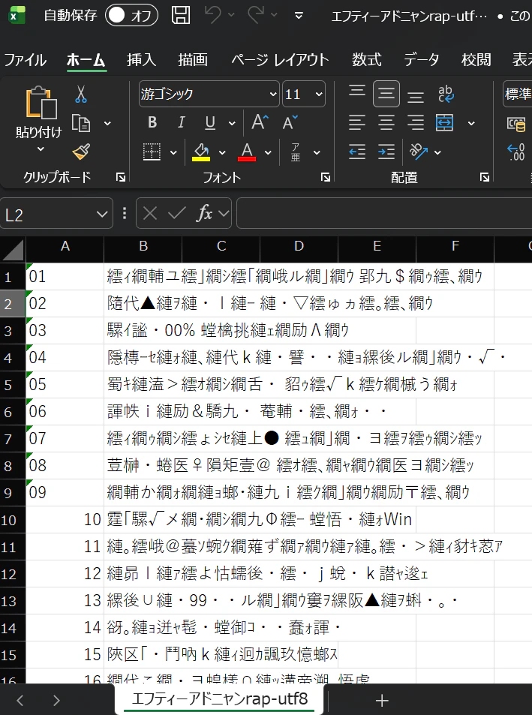Viewport: 532px width, 715px height.
Task: Open the Orientation options dropdown arrow
Action: (437, 152)
